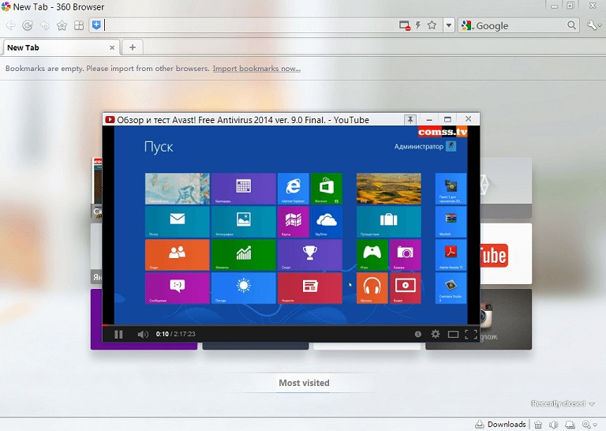This screenshot has height=431, width=606.
Task: Open the video settings gear
Action: (436, 334)
